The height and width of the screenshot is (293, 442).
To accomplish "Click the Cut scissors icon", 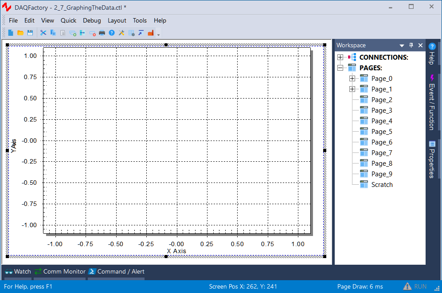I will pos(43,33).
